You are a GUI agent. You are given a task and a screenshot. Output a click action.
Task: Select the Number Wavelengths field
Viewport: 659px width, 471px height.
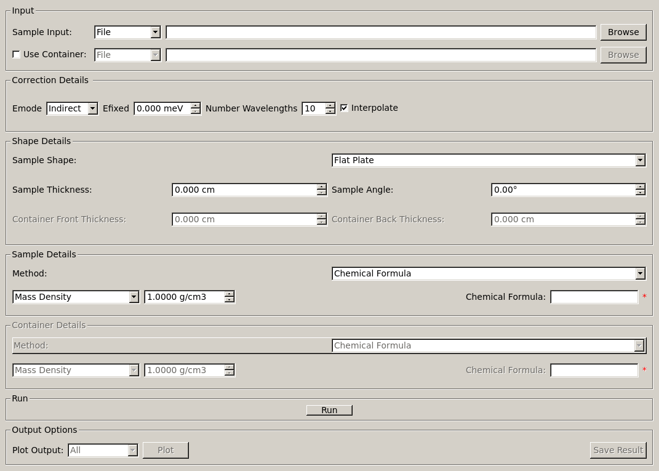click(x=313, y=108)
